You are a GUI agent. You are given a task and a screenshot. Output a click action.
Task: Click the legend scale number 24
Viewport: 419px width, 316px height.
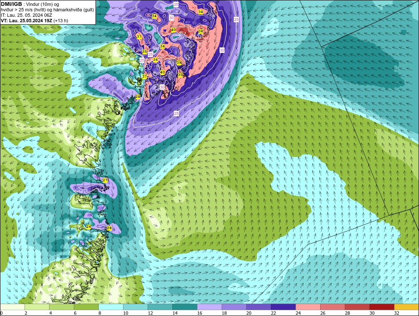coord(298,313)
